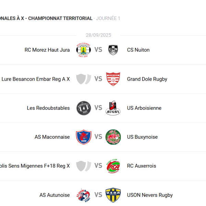Open the RC Morez Haut Jura team link
This screenshot has width=206, height=206.
tap(47, 50)
